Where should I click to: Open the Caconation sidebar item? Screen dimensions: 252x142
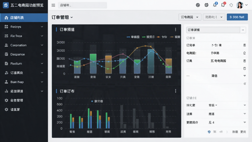[24, 45]
